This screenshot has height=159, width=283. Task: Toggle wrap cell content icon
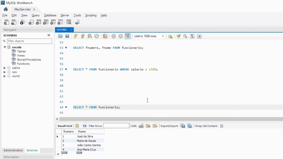pyautogui.click(x=222, y=126)
